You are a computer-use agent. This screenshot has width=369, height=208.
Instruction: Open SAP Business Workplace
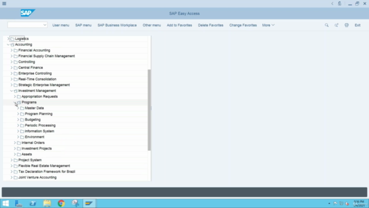click(x=117, y=25)
